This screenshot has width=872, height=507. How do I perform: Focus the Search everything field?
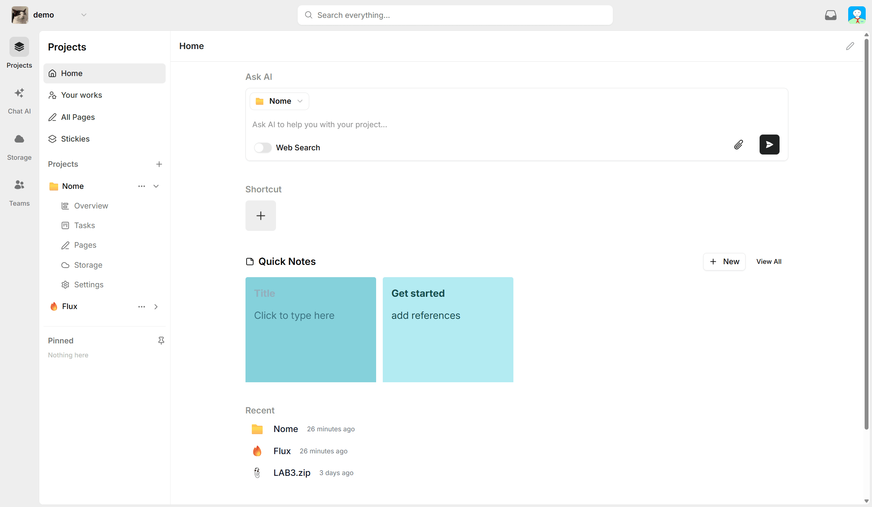tap(455, 15)
